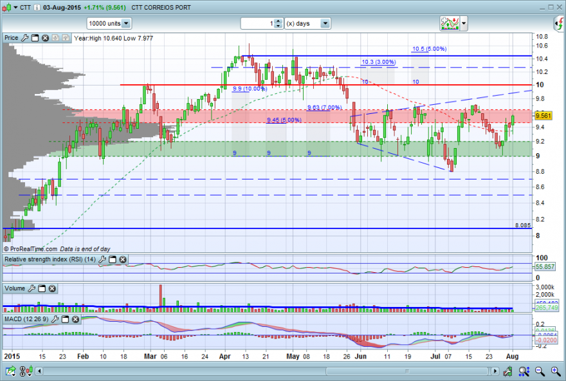The width and height of the screenshot is (566, 381).
Task: Click the Relative strength index (RSI) label
Action: [x=50, y=259]
